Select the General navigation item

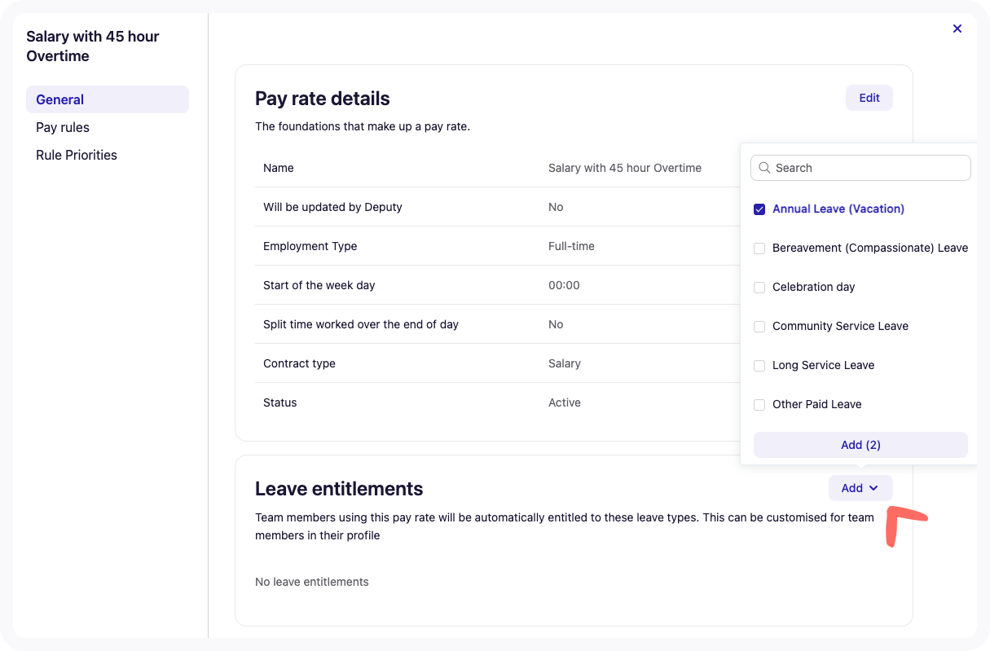coord(59,99)
